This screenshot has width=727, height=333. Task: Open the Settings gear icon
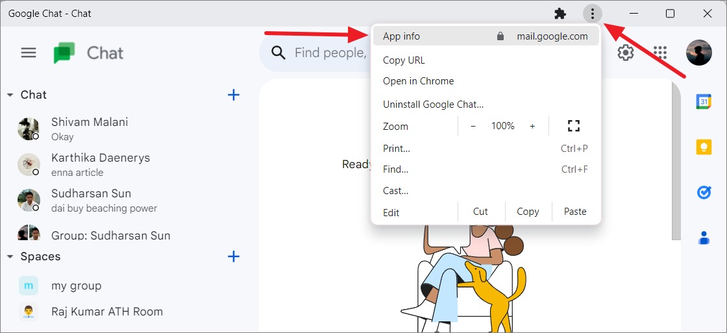(x=626, y=53)
